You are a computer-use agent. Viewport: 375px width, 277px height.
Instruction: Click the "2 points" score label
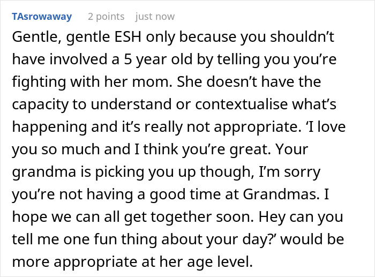[x=106, y=17]
